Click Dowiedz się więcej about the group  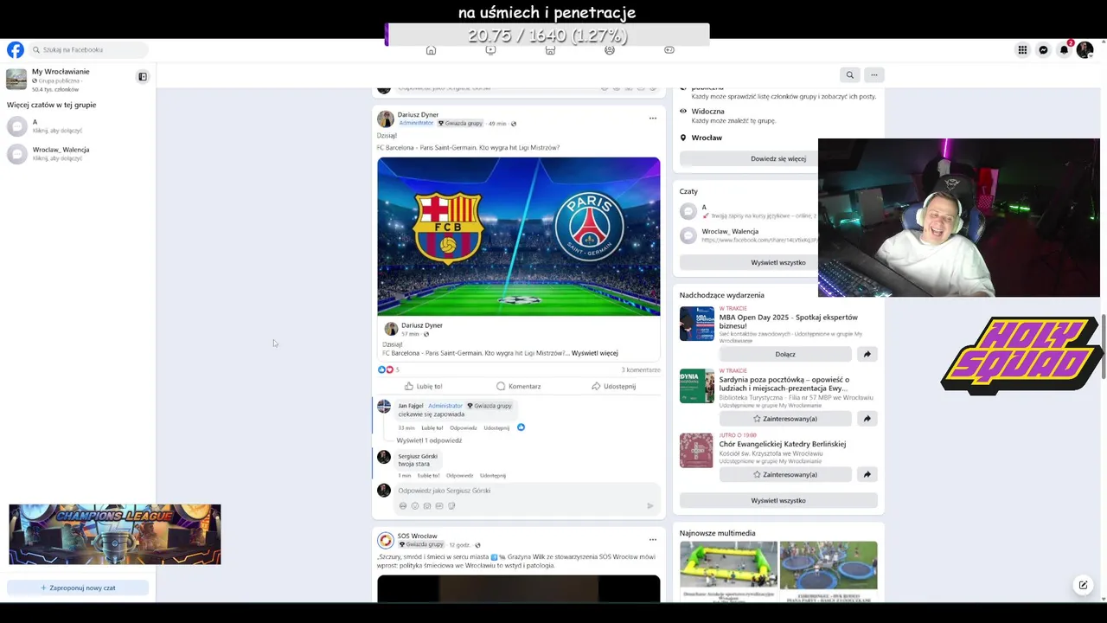point(778,158)
